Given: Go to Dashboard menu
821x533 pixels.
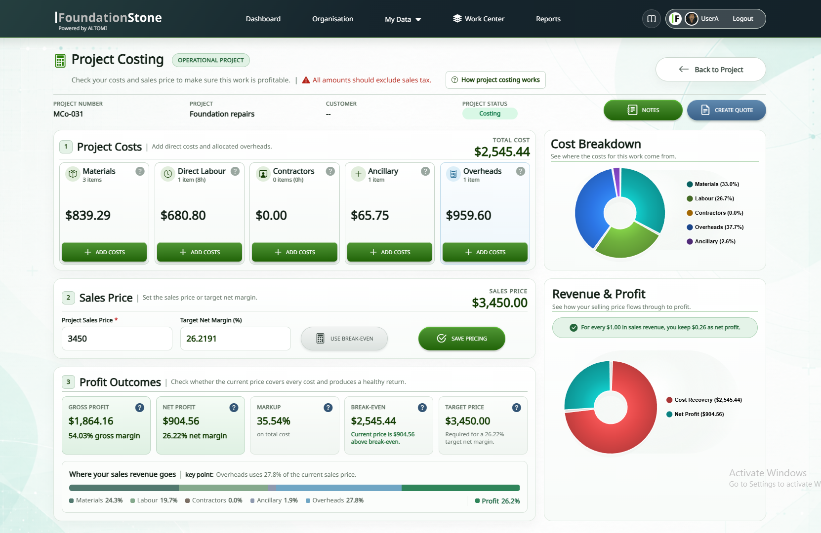Looking at the screenshot, I should pos(263,19).
